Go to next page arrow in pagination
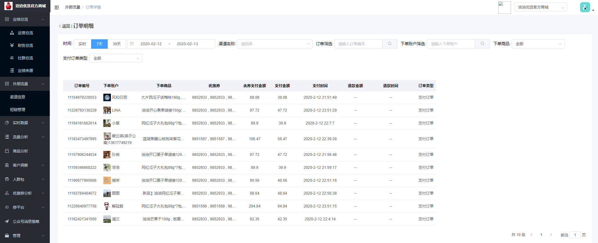598x243 pixels. click(x=551, y=235)
